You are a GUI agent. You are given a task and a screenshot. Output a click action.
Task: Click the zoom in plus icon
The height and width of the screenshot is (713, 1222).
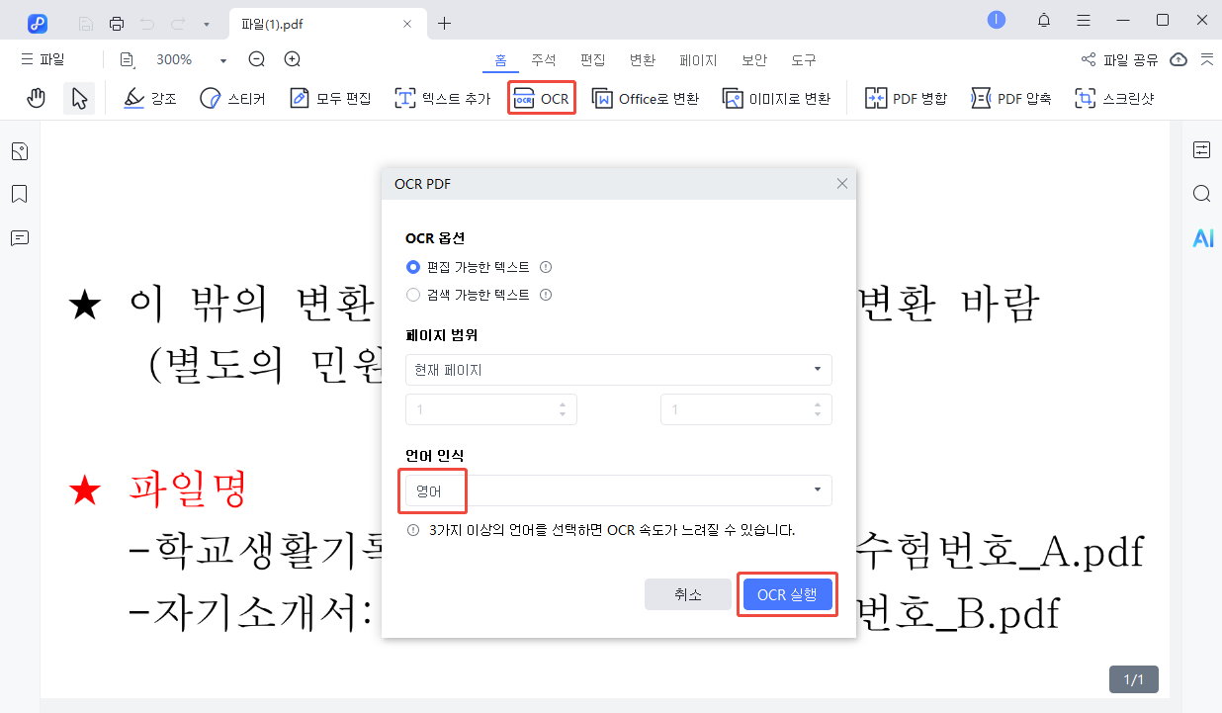(x=293, y=59)
